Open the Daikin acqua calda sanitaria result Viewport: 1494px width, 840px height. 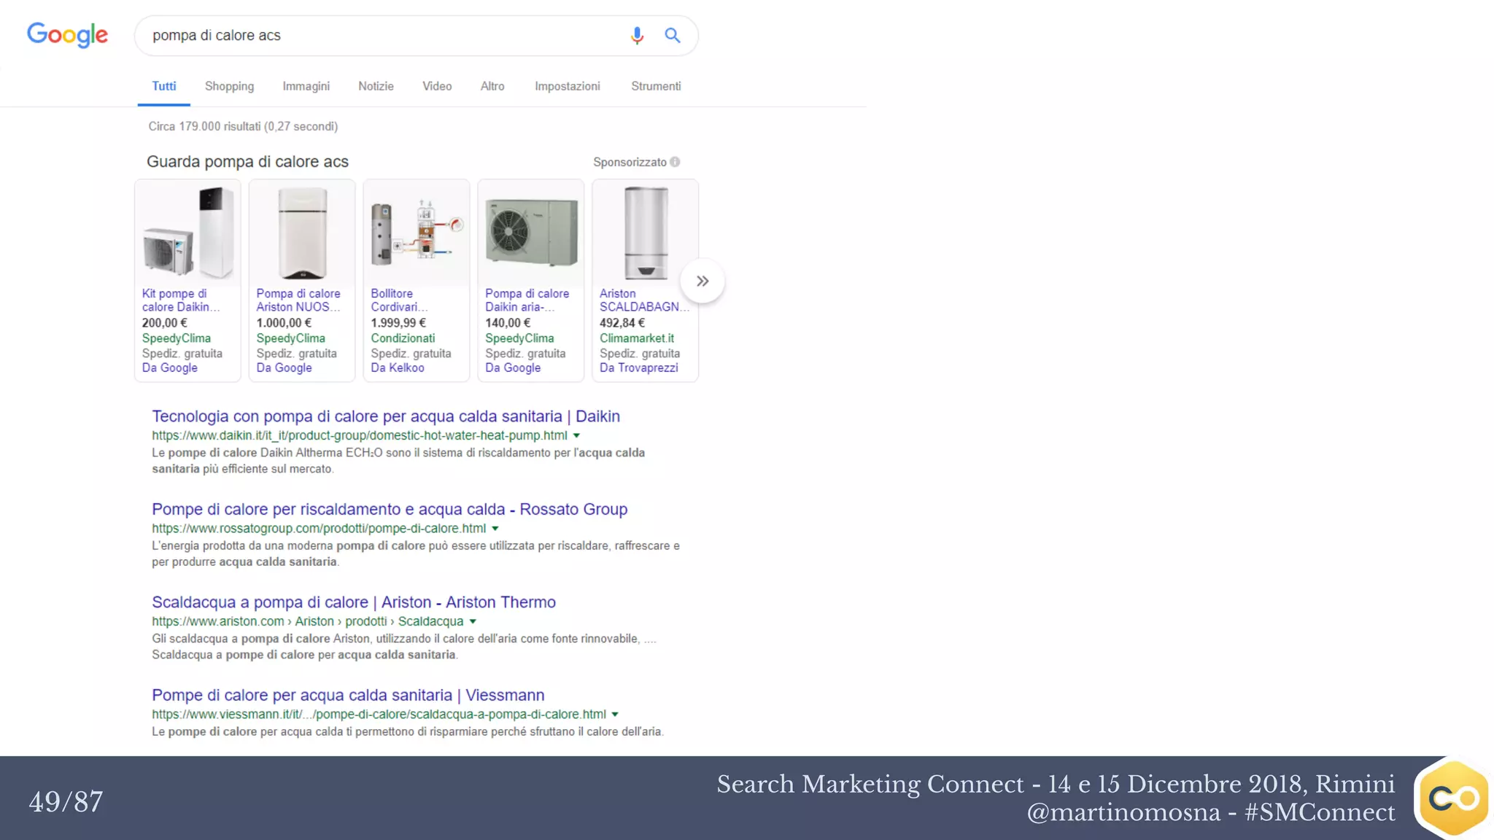pyautogui.click(x=386, y=416)
